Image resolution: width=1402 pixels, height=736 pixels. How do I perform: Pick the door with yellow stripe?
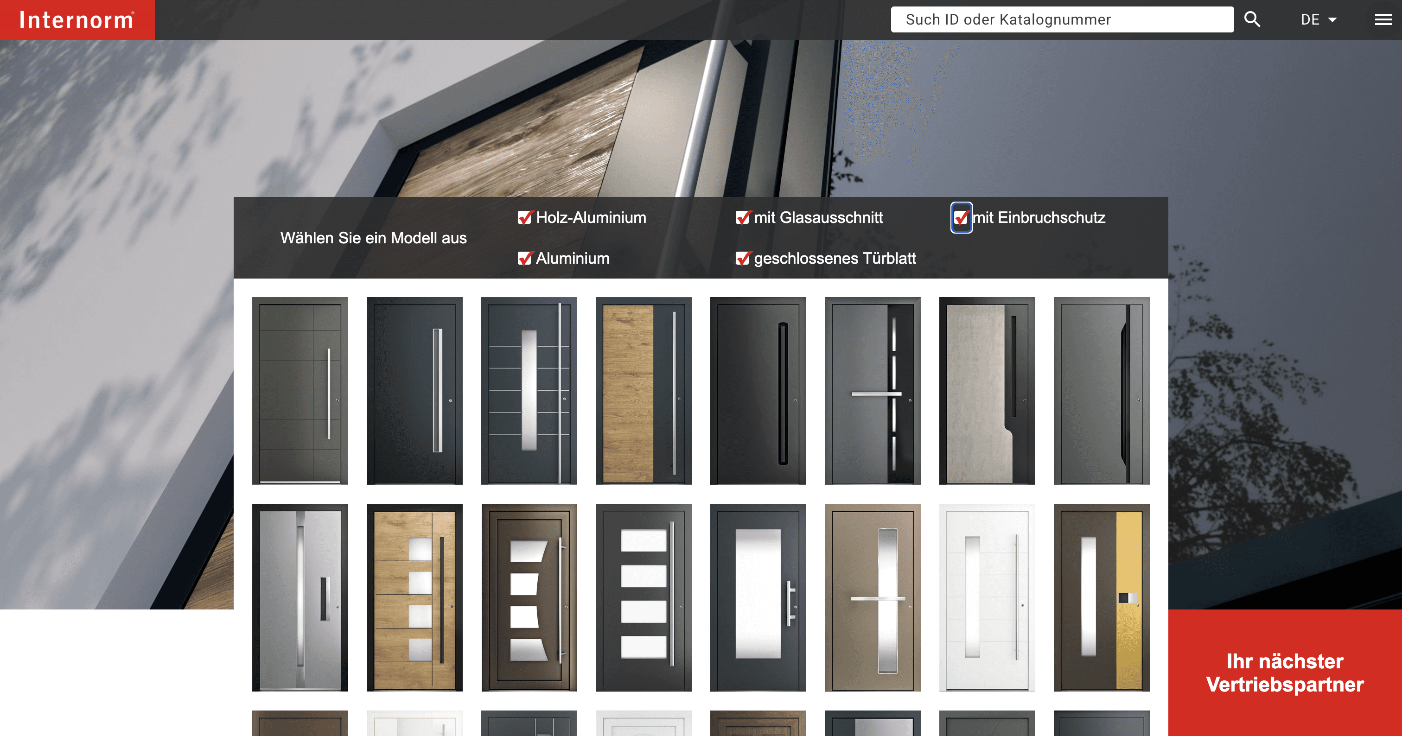pos(1101,597)
